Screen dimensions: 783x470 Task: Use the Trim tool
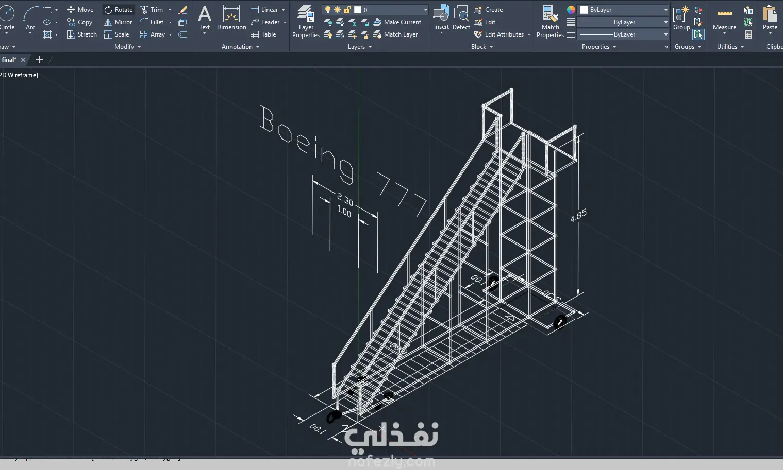[x=152, y=10]
